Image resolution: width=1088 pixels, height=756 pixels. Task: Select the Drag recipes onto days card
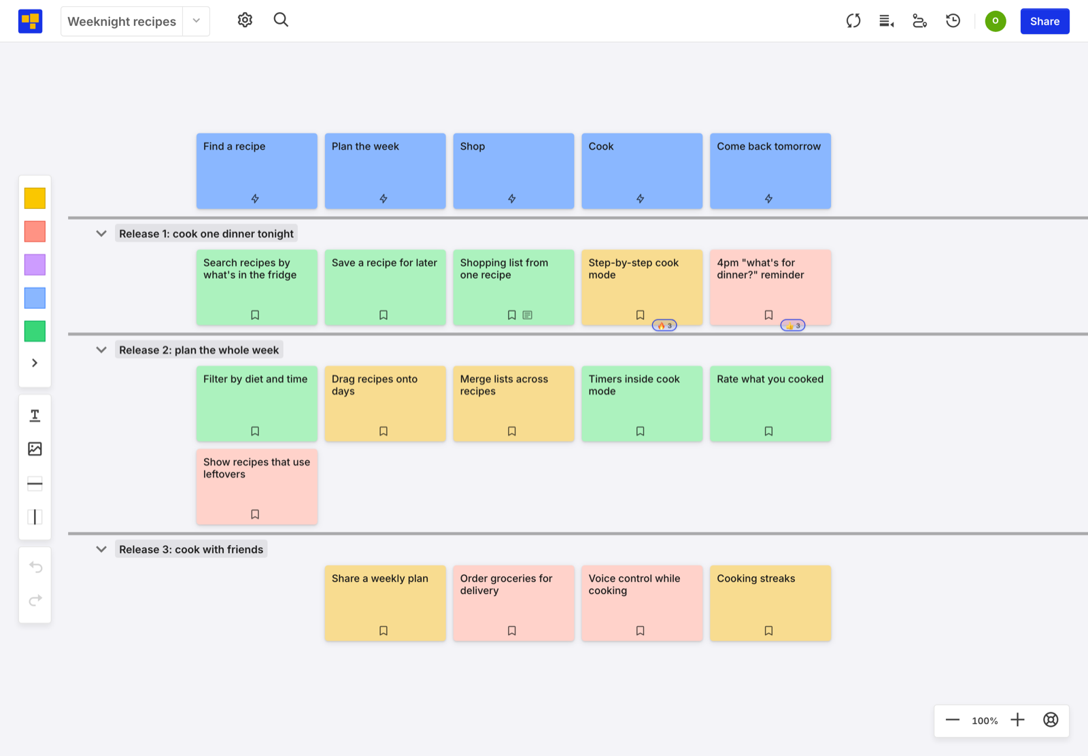(385, 404)
